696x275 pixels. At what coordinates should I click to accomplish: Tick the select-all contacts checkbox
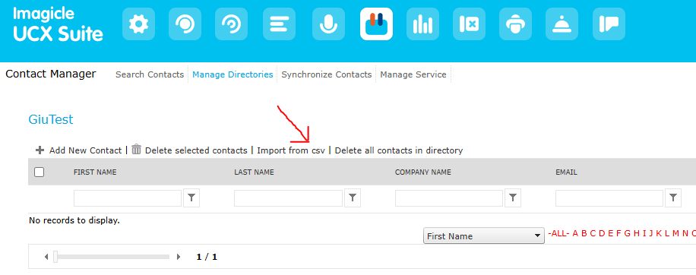click(x=39, y=172)
